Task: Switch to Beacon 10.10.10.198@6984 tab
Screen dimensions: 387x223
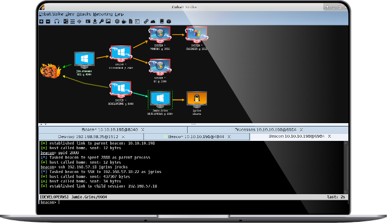Action: (299, 136)
